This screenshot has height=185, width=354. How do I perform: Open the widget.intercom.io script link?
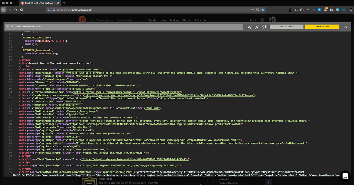136,159
